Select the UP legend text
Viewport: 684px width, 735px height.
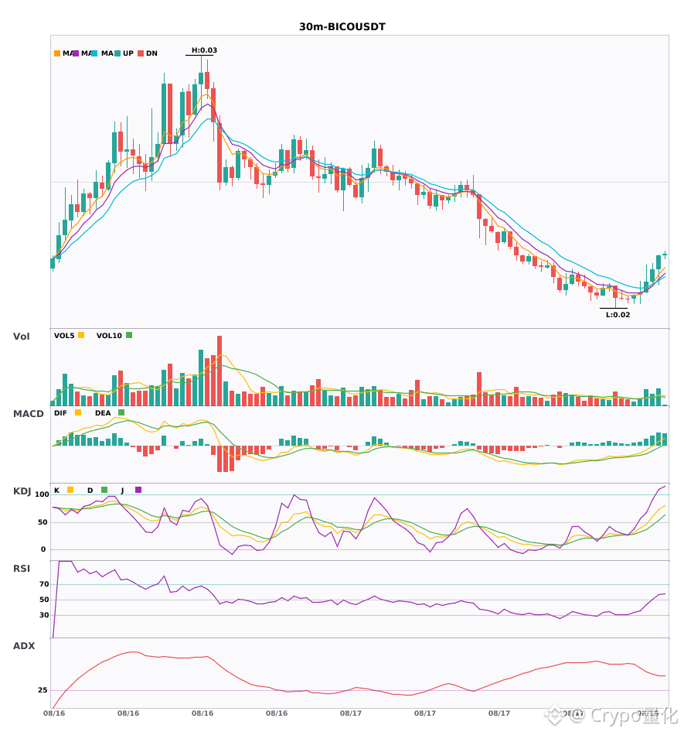pos(128,53)
